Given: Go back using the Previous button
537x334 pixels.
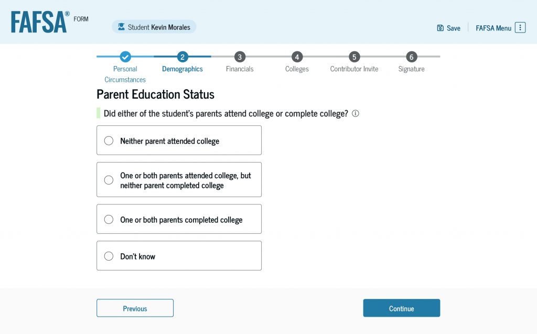Looking at the screenshot, I should (x=135, y=308).
